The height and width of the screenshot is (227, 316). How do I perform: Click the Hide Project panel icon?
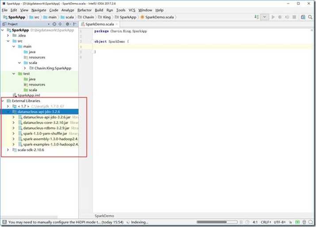pyautogui.click(x=74, y=24)
